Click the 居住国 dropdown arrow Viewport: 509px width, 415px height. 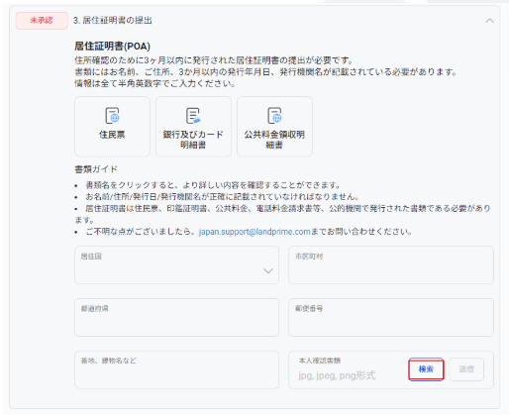pos(268,271)
